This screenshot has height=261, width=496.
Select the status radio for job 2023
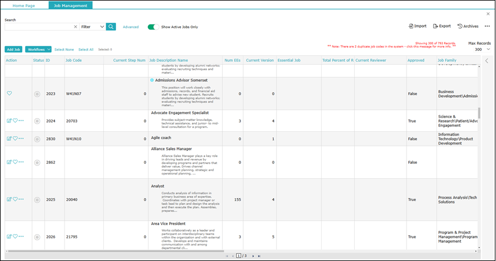[x=37, y=94]
